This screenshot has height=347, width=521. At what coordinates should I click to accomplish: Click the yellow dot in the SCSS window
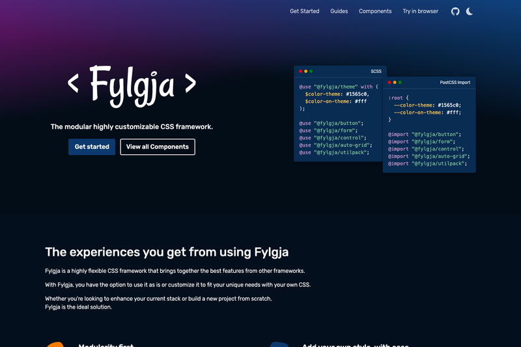(305, 72)
